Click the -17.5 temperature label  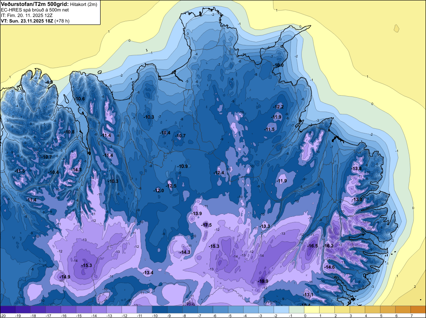coord(206,225)
